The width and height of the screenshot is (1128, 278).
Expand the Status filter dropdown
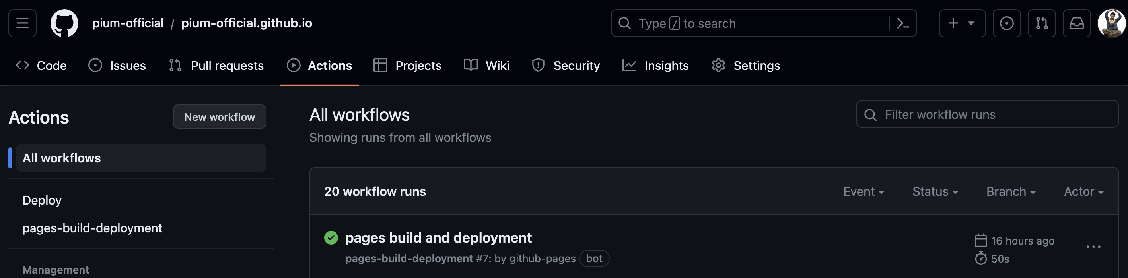coord(935,191)
